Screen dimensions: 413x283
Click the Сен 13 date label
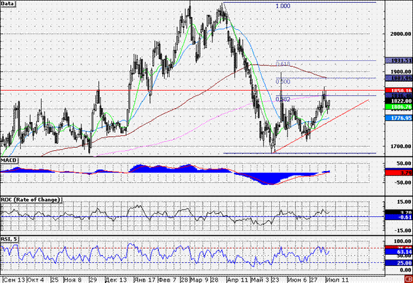coord(13,279)
